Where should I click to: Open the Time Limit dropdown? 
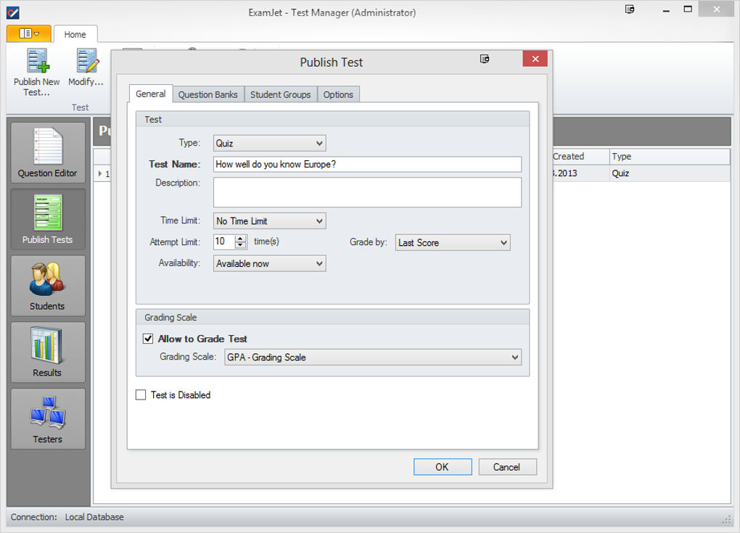(269, 221)
